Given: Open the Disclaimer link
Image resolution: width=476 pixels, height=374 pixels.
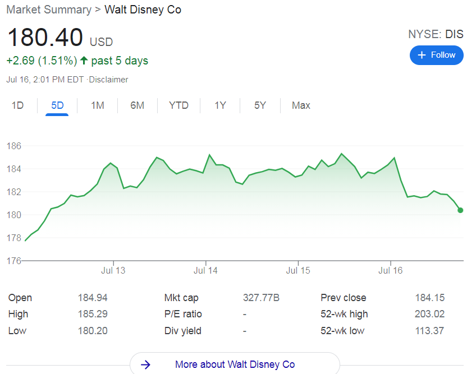Looking at the screenshot, I should tap(108, 80).
